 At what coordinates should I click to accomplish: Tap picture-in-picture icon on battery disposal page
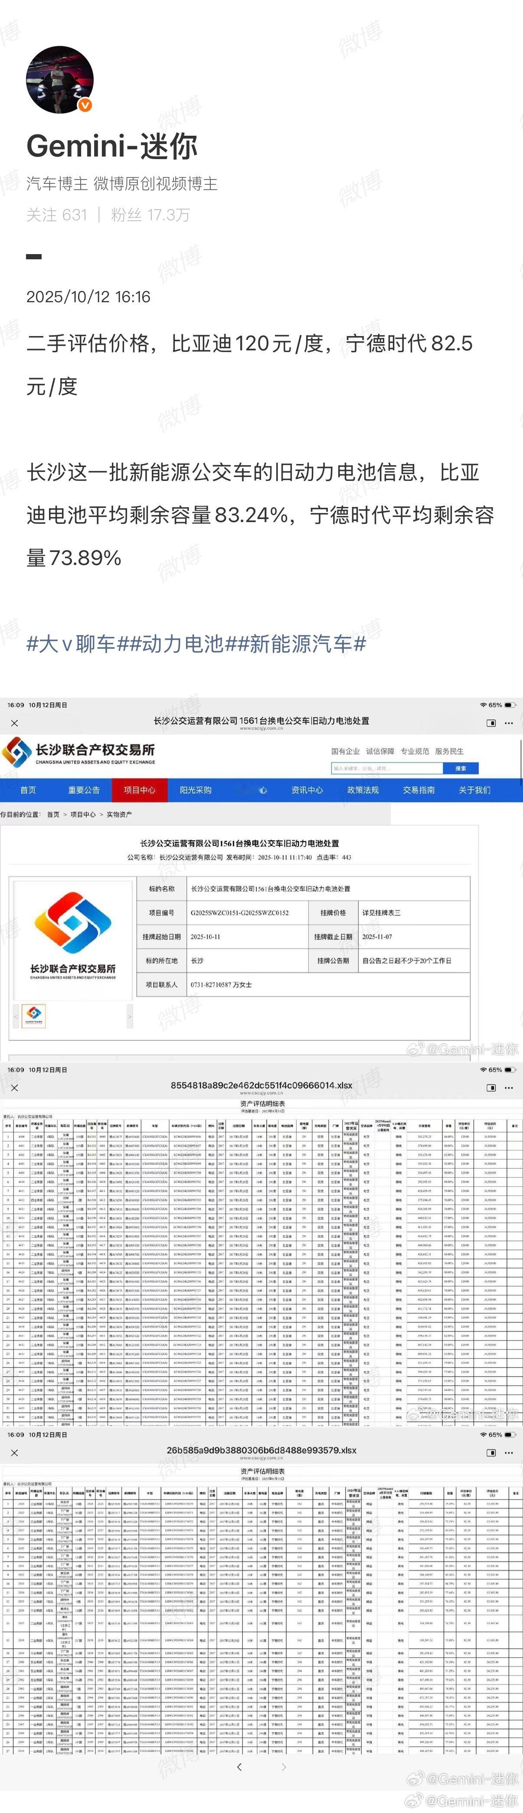pyautogui.click(x=491, y=723)
